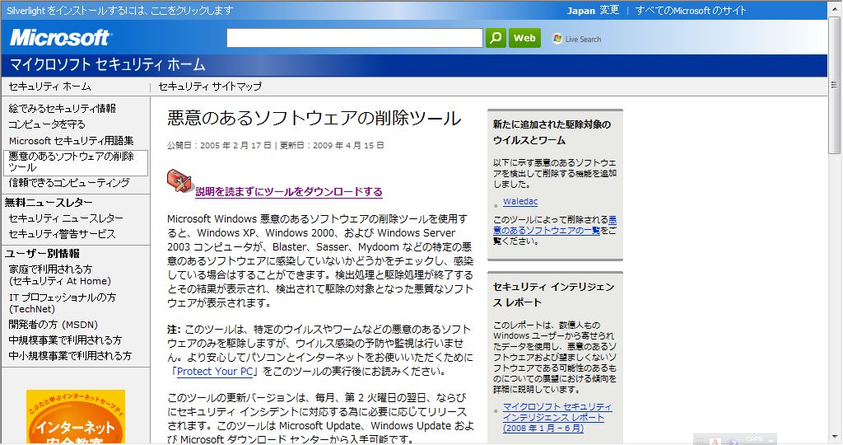Click the ユーザー別情報 sidebar heading
The width and height of the screenshot is (843, 445).
pyautogui.click(x=42, y=254)
